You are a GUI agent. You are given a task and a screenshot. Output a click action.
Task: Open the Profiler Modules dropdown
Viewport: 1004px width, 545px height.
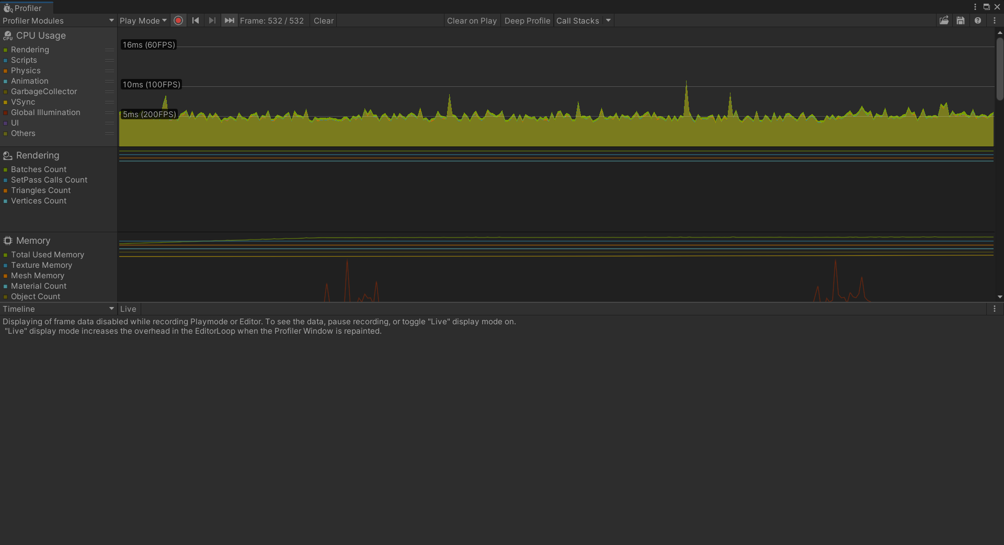click(58, 20)
